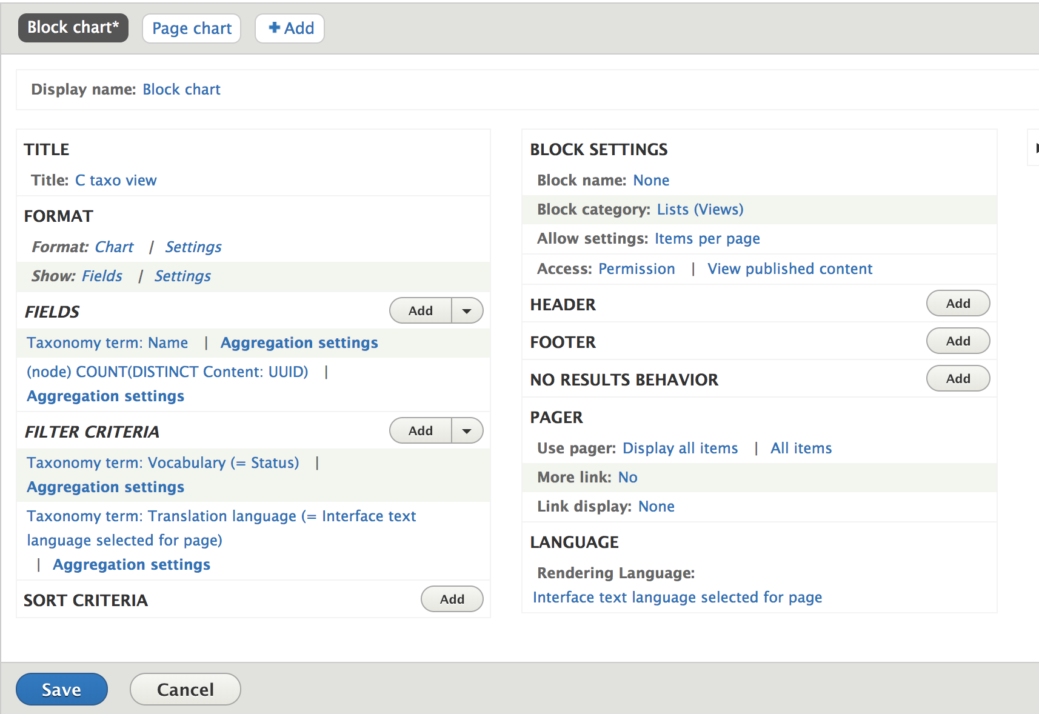Change the Chart format link
The height and width of the screenshot is (714, 1039).
(x=114, y=247)
